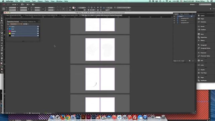
Task: Collapse the Layer 1 disclosure triangle
Action: [x=178, y=16]
